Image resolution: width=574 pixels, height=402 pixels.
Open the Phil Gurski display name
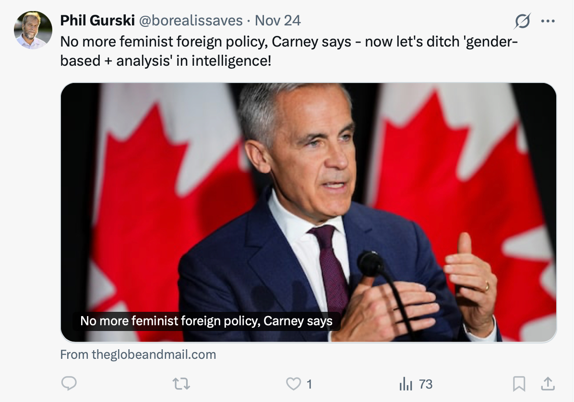coord(96,21)
